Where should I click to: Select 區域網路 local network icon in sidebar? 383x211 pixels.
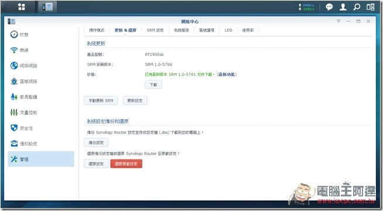pos(14,81)
